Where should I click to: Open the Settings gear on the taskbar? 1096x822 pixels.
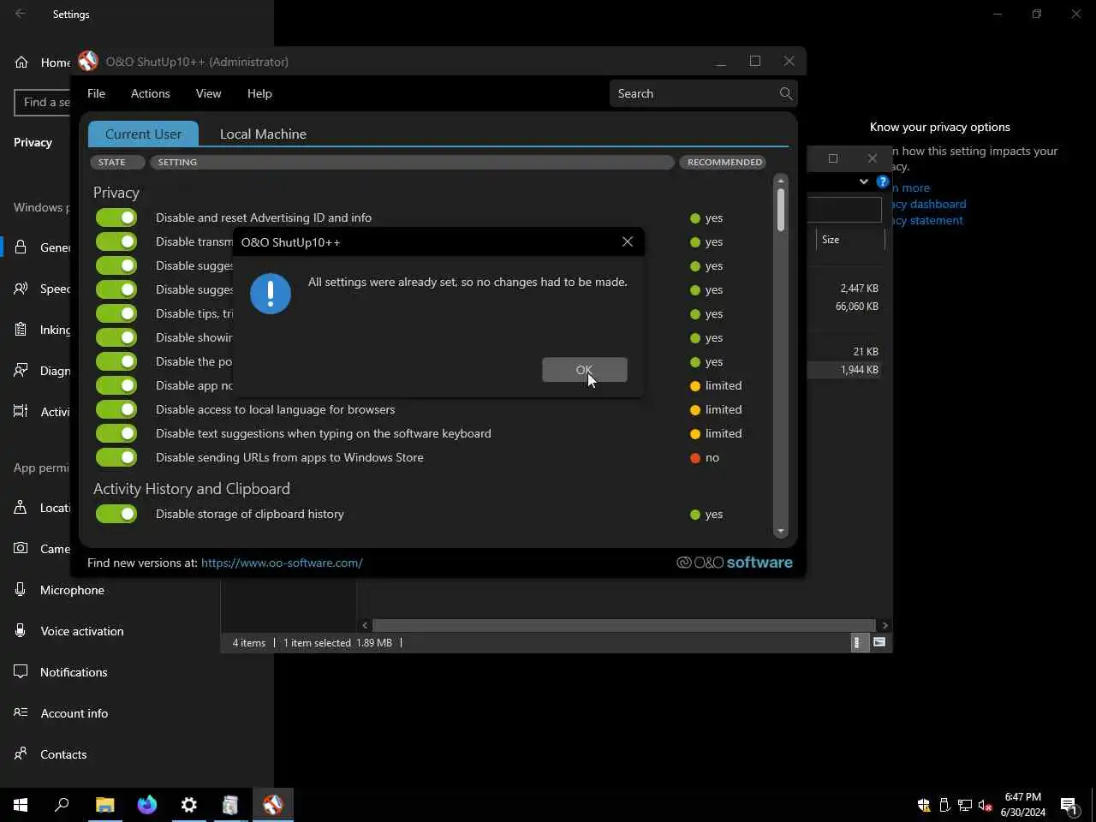tap(188, 805)
